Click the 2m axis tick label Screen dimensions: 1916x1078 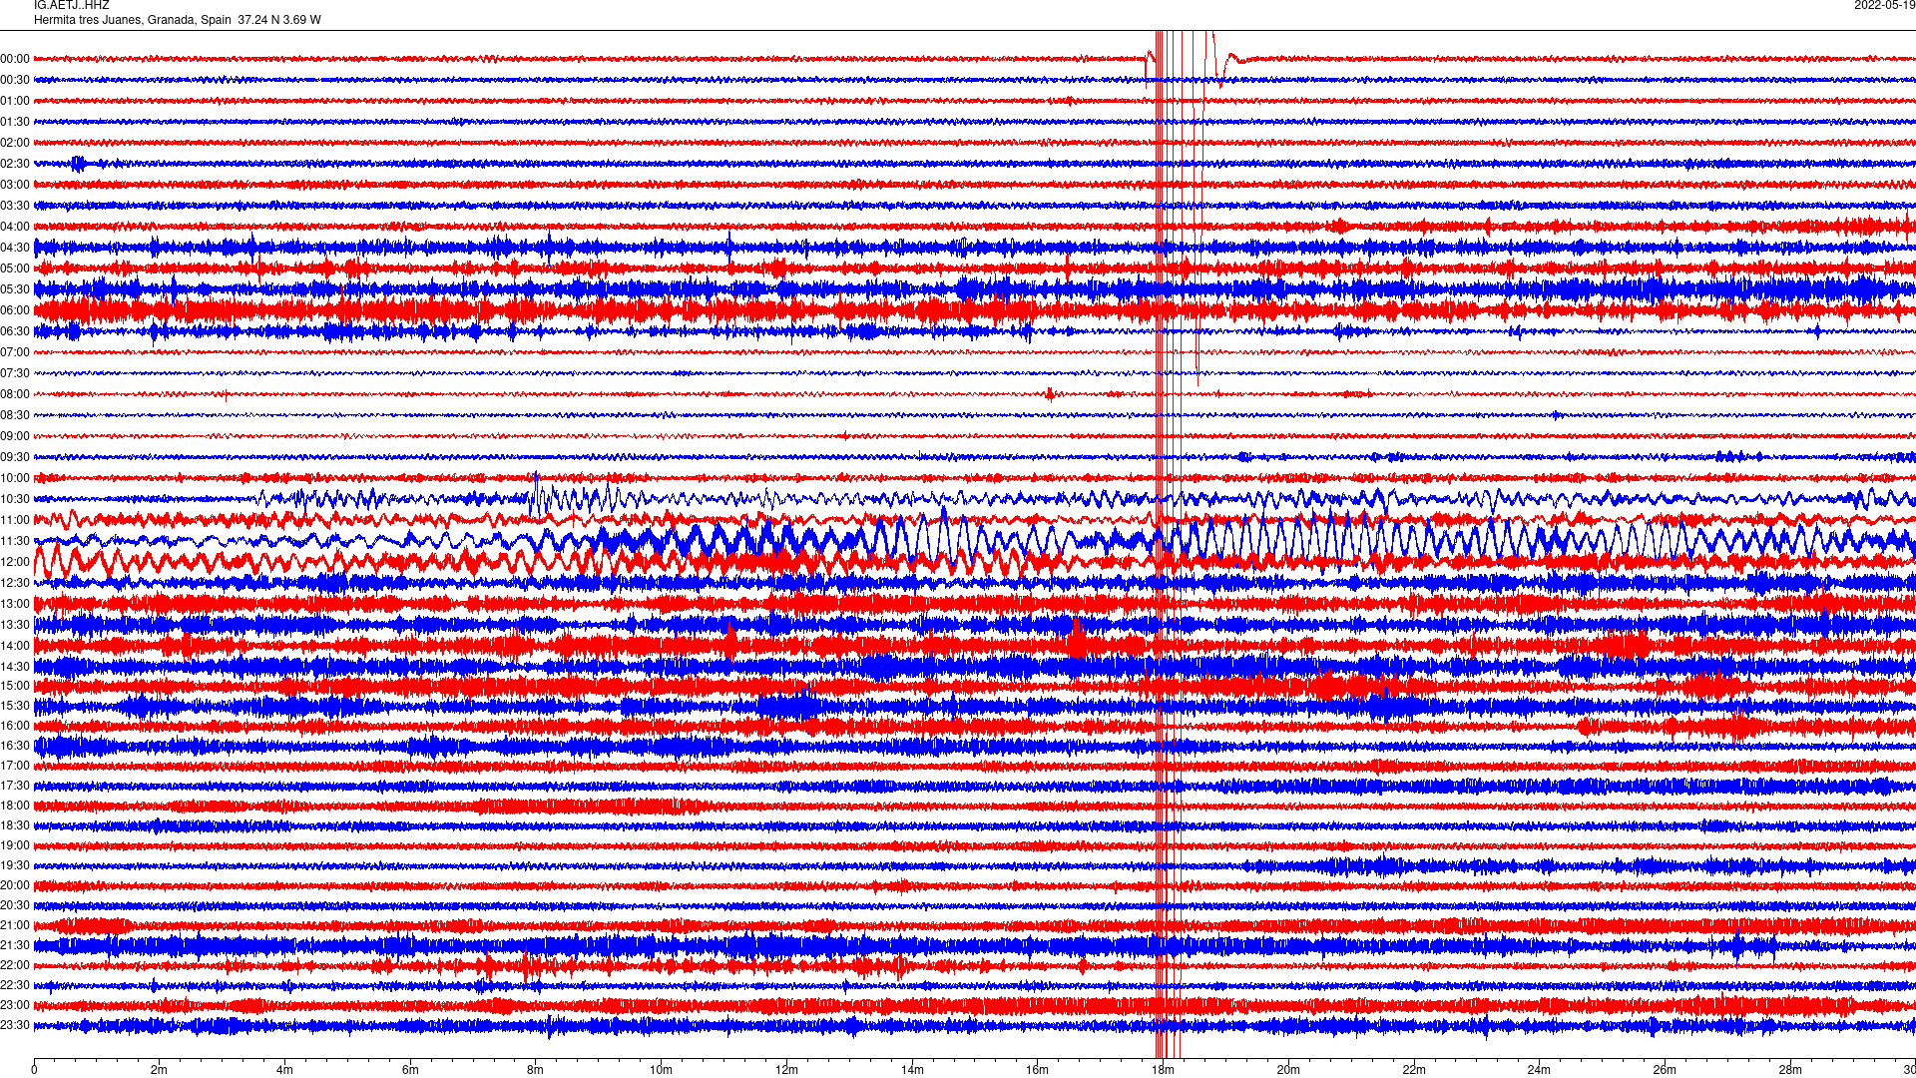click(x=160, y=1070)
